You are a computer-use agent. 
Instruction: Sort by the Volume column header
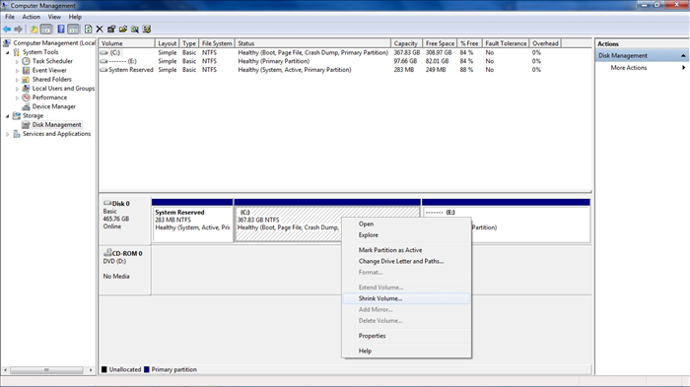pyautogui.click(x=127, y=43)
